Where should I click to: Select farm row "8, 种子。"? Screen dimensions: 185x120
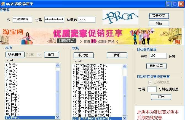pyautogui.click(x=30, y=88)
